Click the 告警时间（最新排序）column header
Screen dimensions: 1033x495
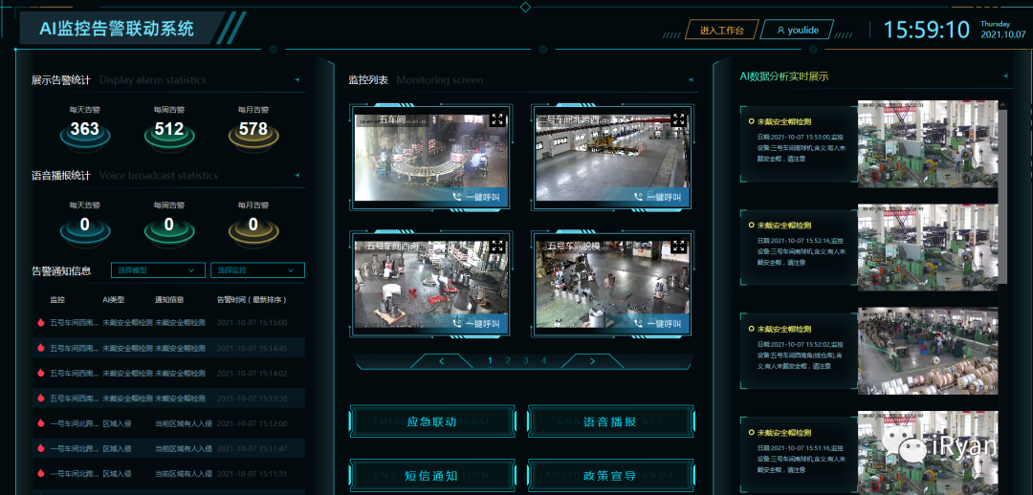pos(252,299)
